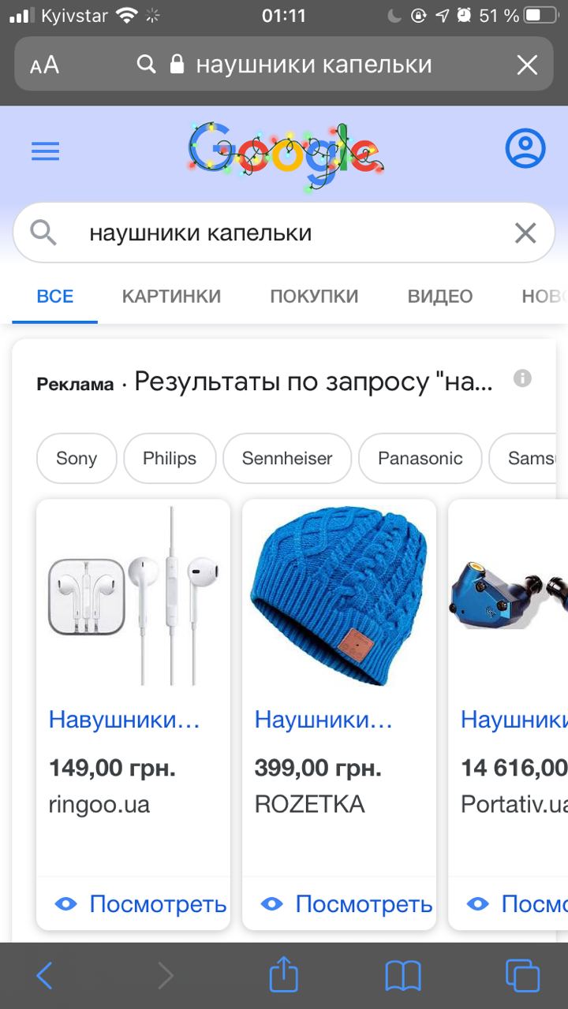Select the Видео tab

click(440, 296)
